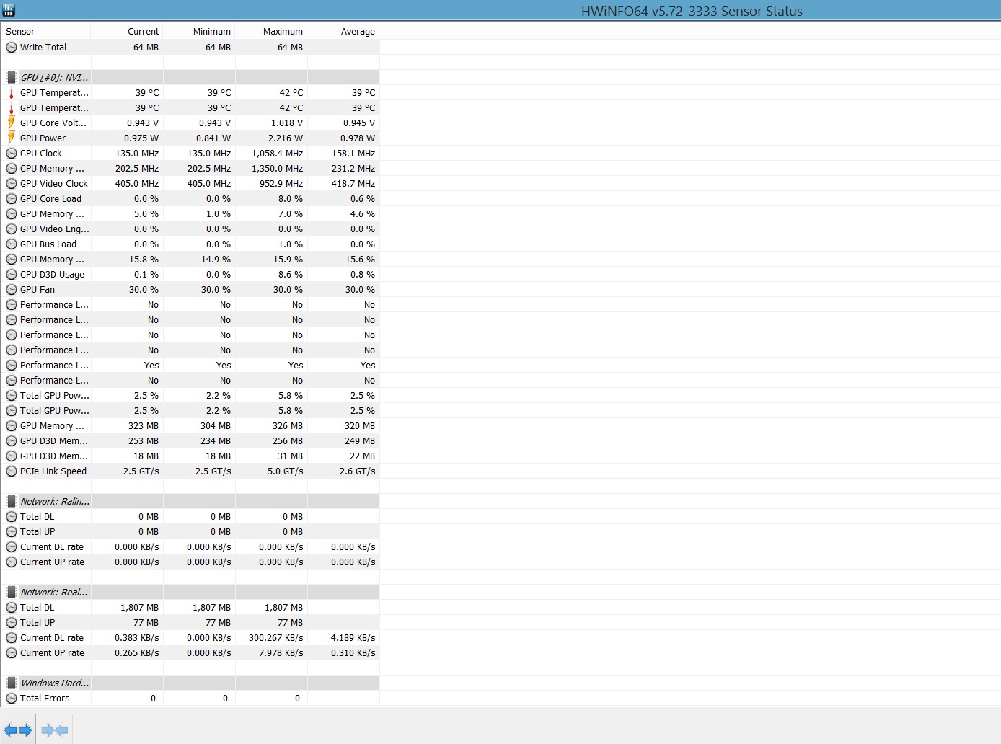This screenshot has width=1001, height=744.
Task: Select the GPU Video Clock sensor label
Action: (54, 184)
